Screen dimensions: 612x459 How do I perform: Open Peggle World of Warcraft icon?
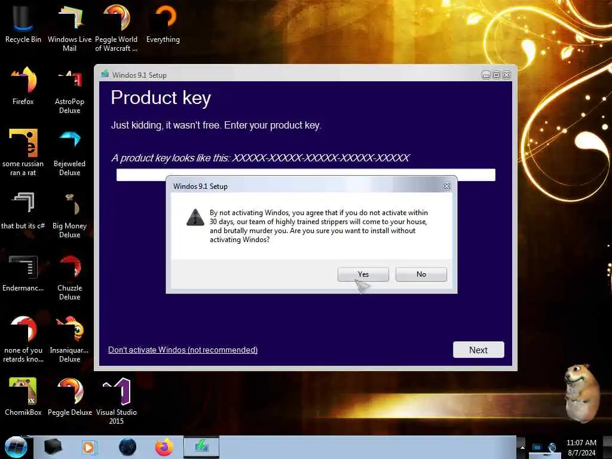(x=117, y=28)
